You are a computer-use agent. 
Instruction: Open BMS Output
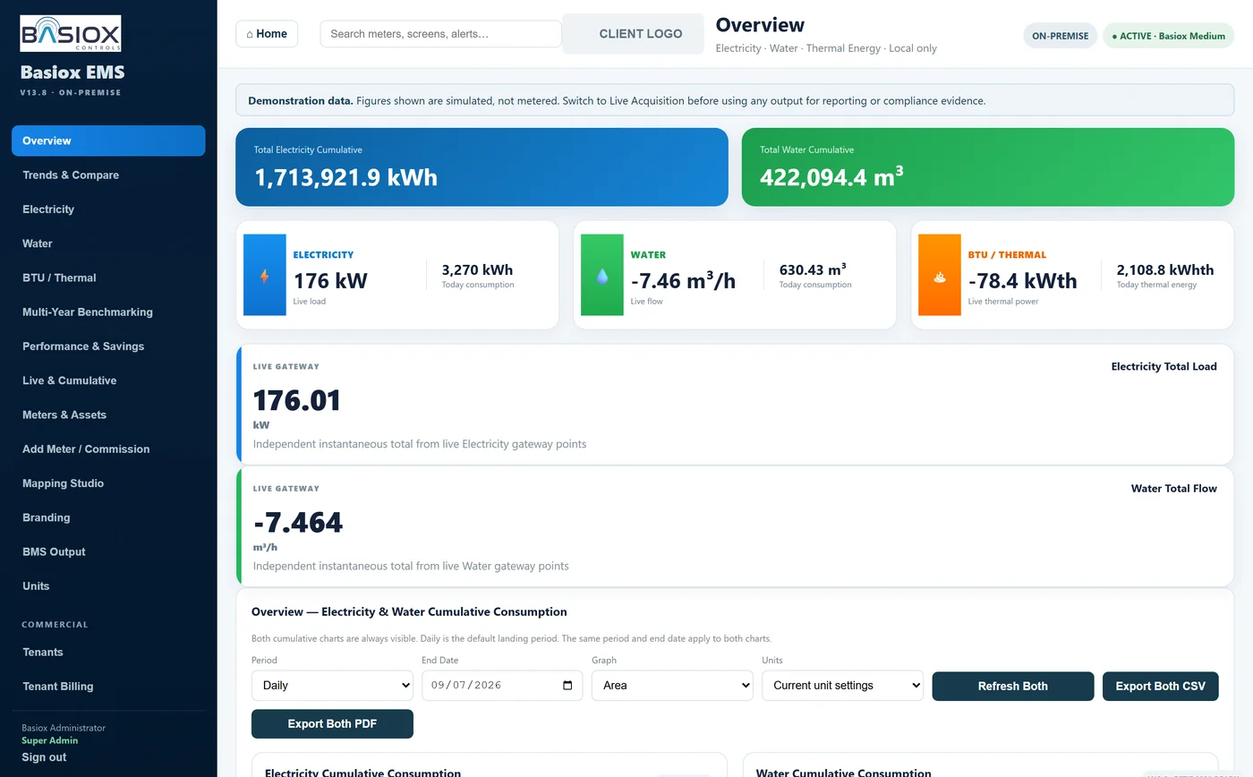click(x=108, y=552)
